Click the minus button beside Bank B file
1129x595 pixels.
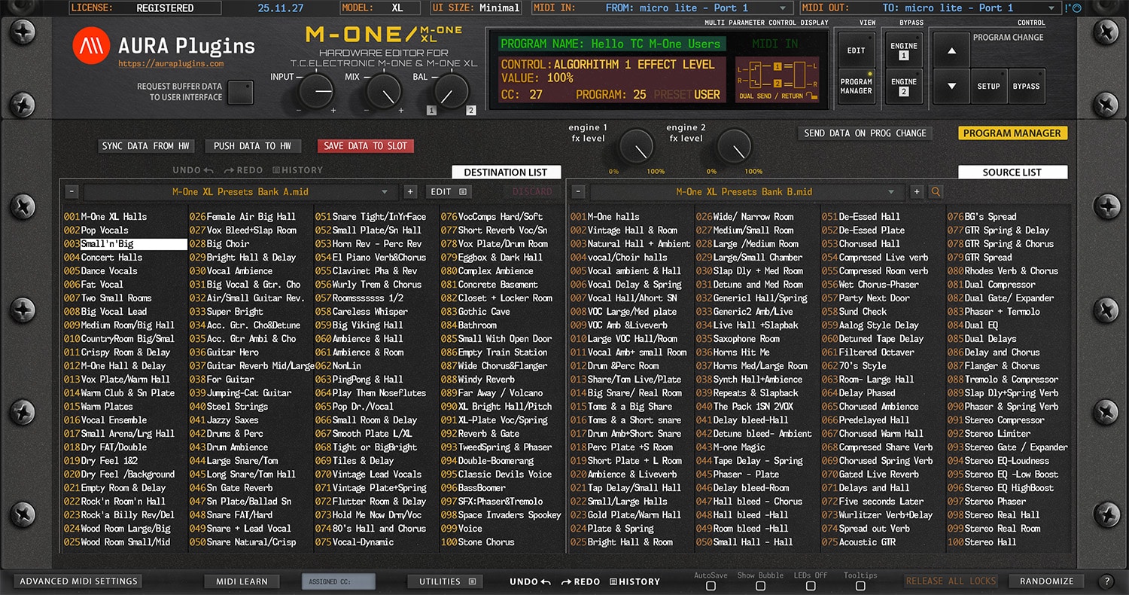point(576,192)
